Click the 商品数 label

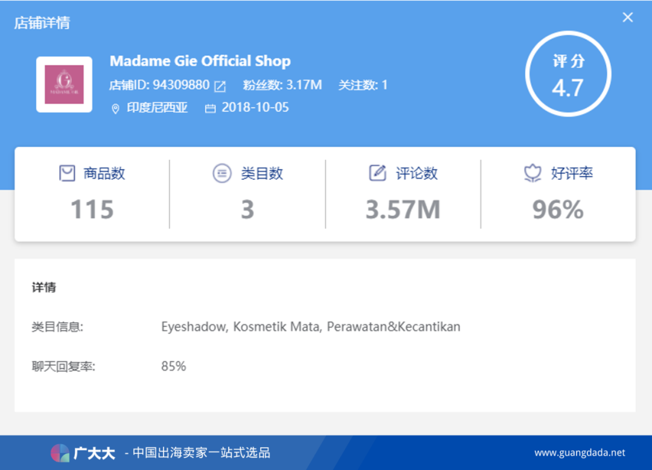pos(104,173)
